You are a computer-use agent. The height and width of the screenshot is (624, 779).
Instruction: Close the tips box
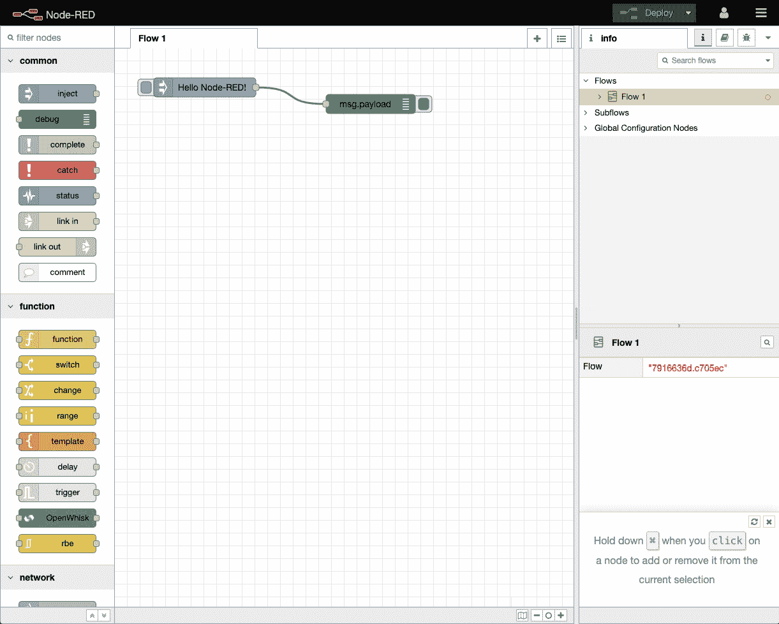pos(769,522)
